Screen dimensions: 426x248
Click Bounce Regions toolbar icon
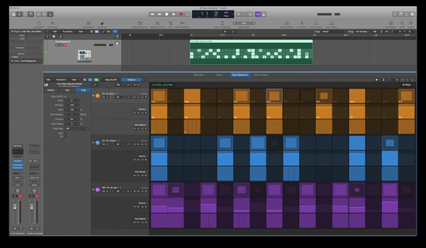(x=182, y=24)
